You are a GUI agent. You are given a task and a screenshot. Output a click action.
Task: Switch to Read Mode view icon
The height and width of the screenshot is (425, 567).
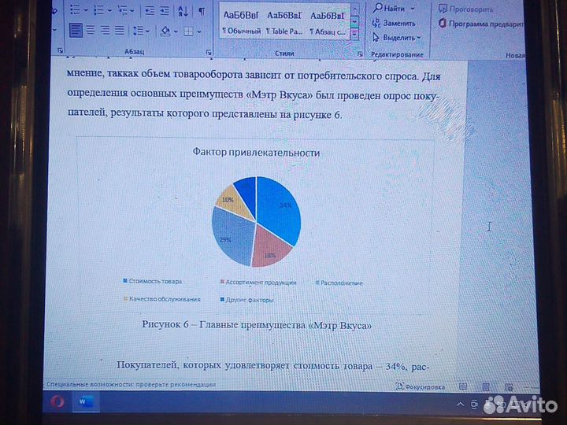tap(463, 386)
